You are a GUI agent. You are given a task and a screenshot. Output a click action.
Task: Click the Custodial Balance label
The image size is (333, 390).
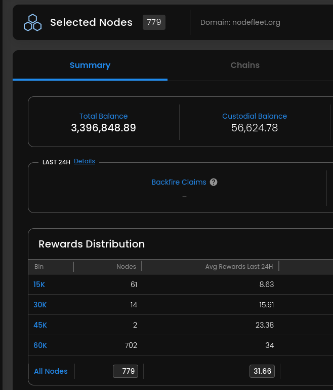point(255,116)
